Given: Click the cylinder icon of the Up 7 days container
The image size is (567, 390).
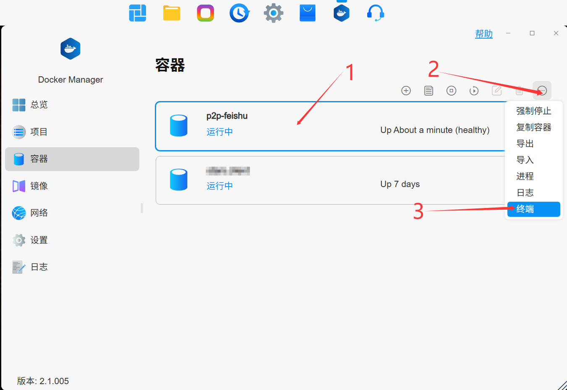Looking at the screenshot, I should point(179,180).
